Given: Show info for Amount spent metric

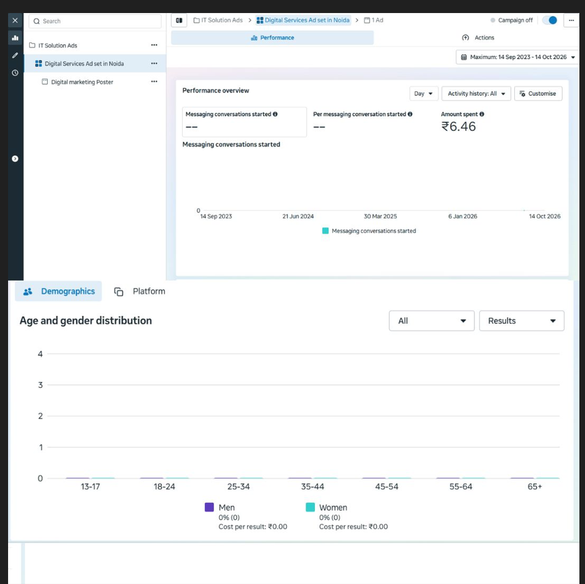Looking at the screenshot, I should tap(482, 114).
